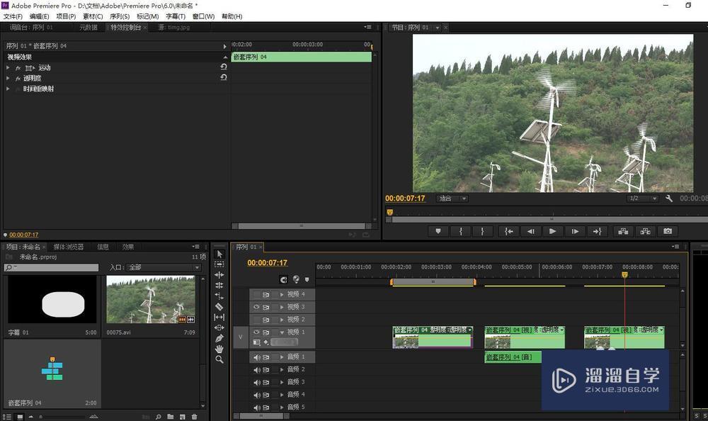708x421 pixels.
Task: Mute the 音频 2 track speaker
Action: coord(256,369)
